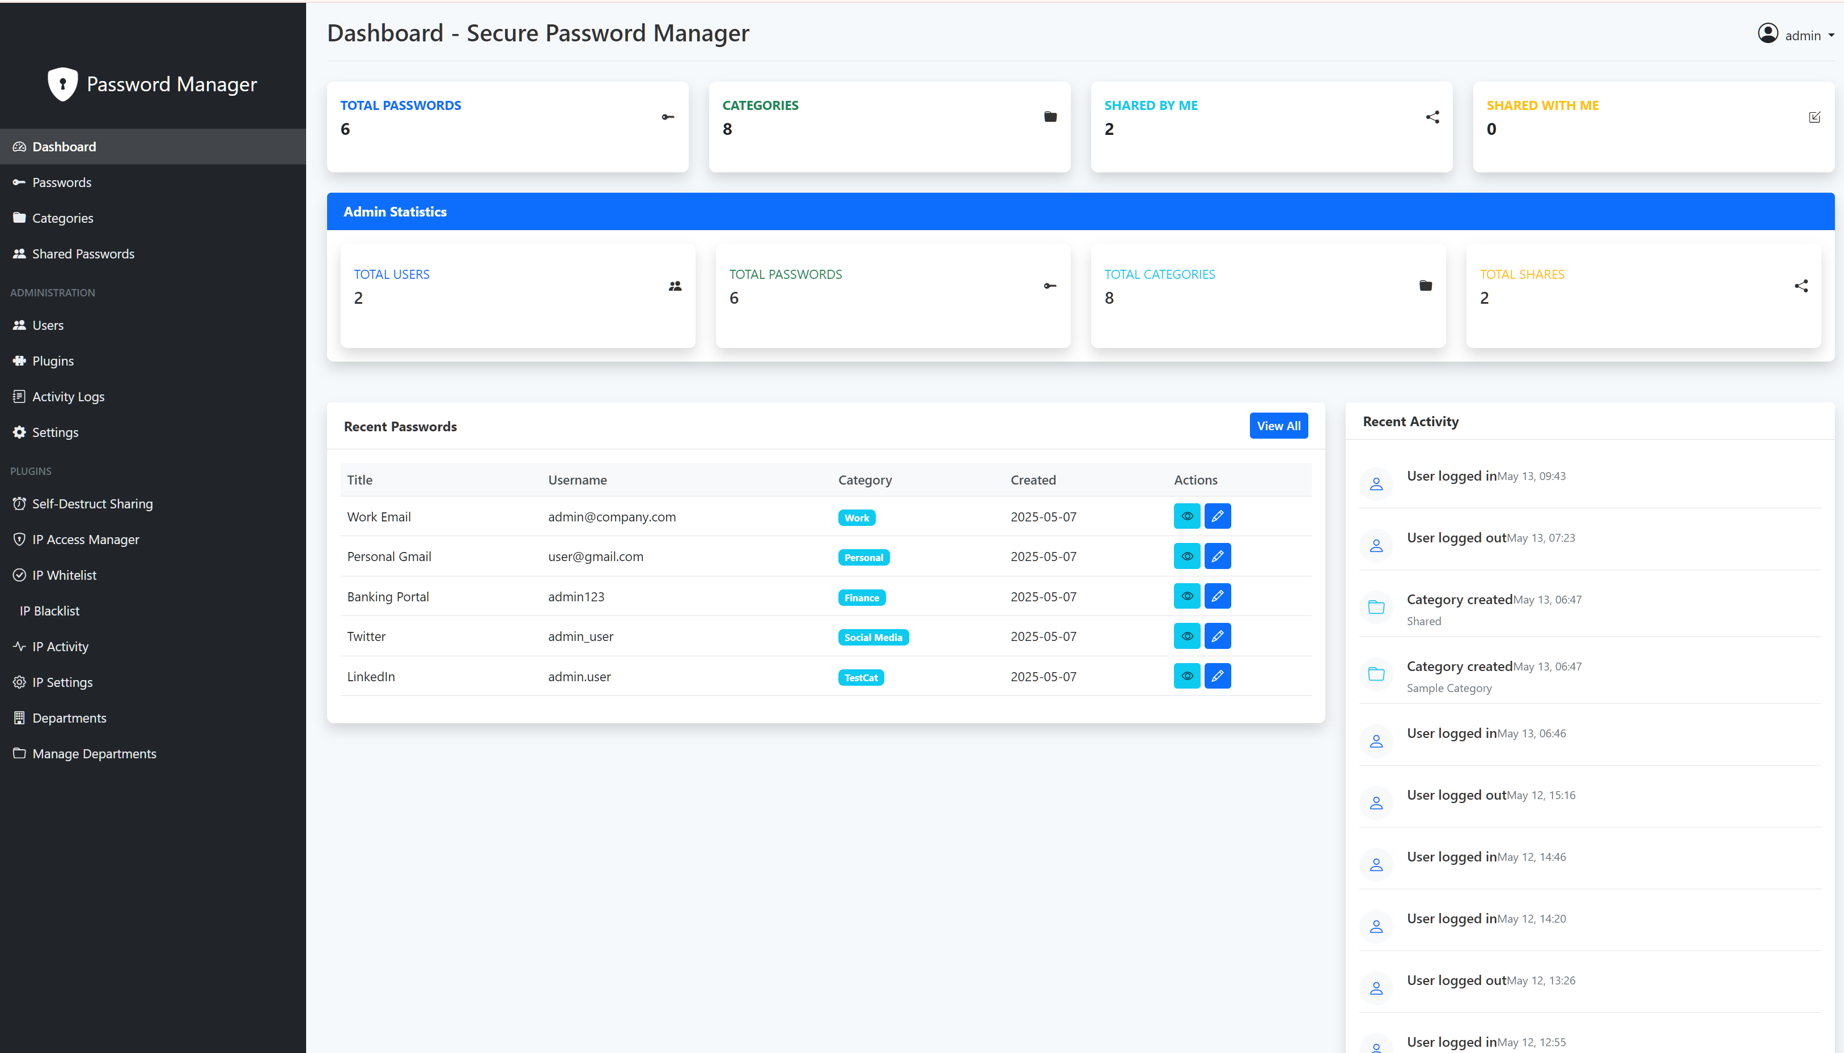Edit the Twitter password entry

[x=1218, y=636]
